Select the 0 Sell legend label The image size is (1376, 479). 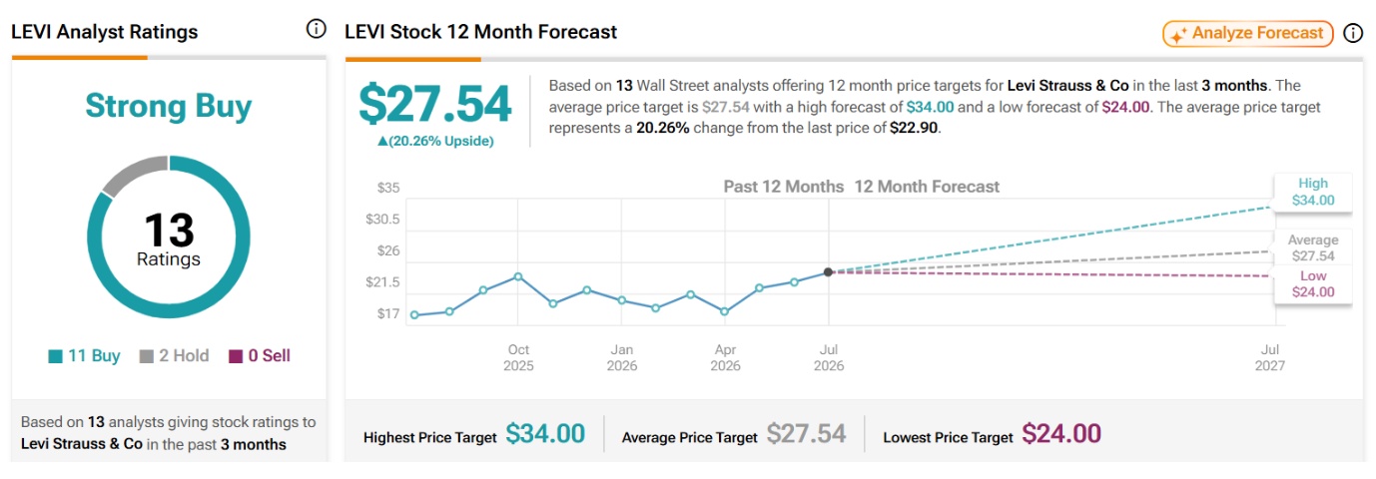coord(270,356)
